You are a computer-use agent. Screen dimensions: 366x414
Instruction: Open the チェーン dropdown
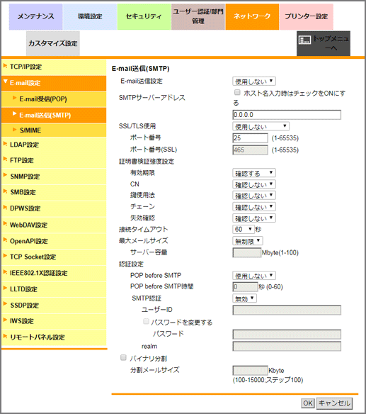(254, 207)
